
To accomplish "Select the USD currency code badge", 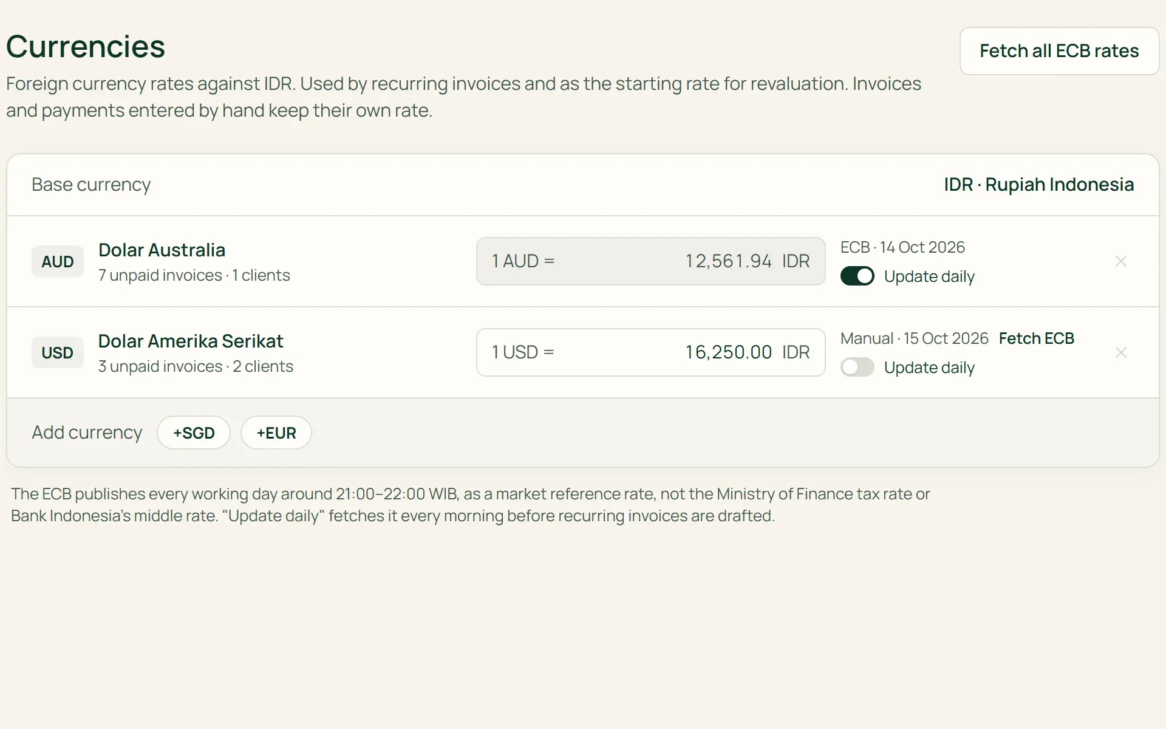I will [58, 352].
